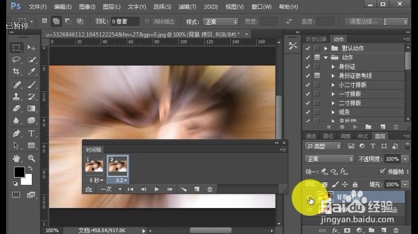Screen dimensions: 418x234
Task: Select the Sponge tool
Action: point(31,120)
